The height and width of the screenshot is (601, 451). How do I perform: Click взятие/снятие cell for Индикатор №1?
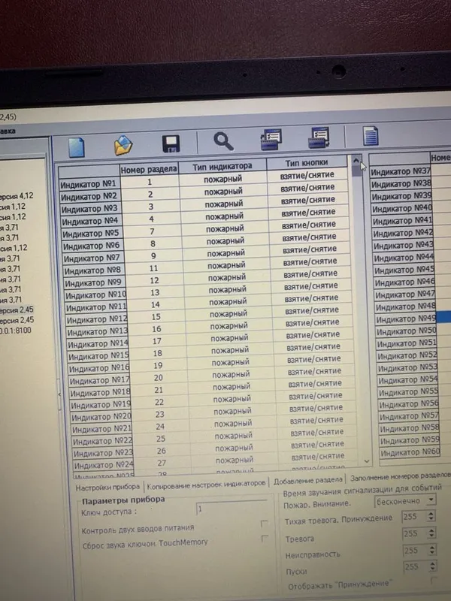tap(307, 175)
